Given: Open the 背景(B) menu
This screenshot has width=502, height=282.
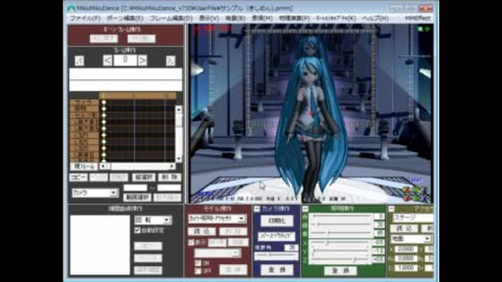Looking at the screenshot, I should point(235,18).
